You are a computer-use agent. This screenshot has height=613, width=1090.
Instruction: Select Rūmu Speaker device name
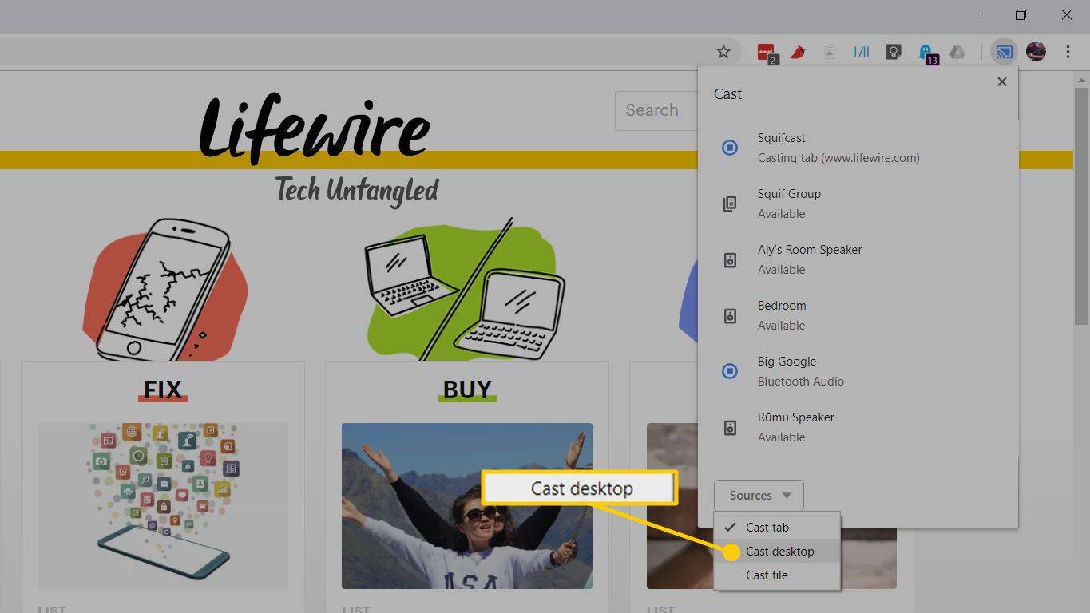point(796,417)
